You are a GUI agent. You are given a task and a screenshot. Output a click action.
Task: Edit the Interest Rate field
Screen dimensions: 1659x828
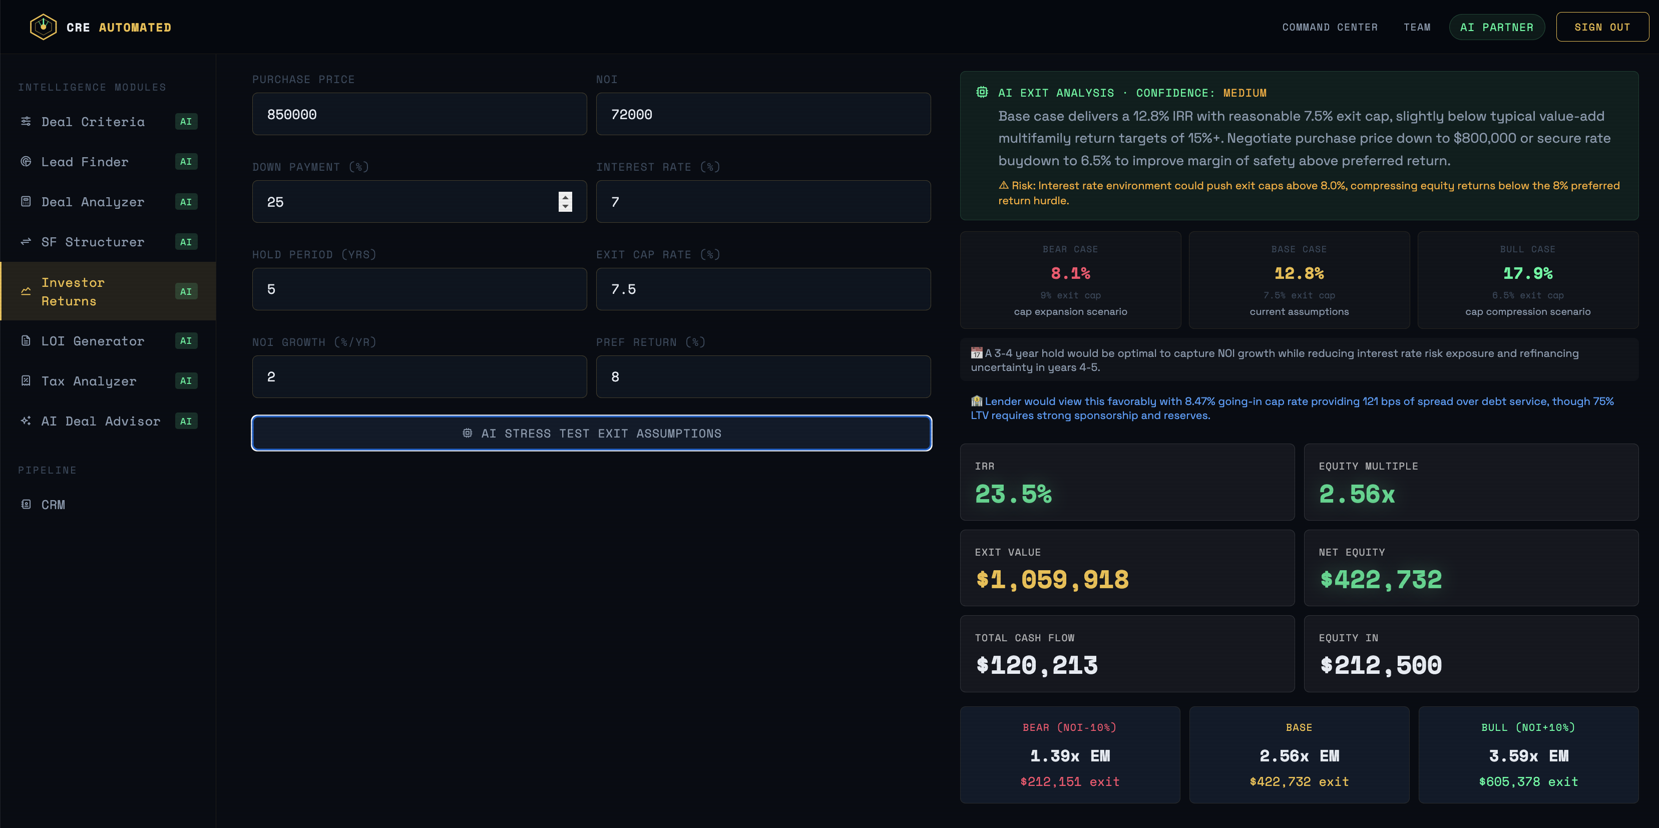pyautogui.click(x=763, y=202)
